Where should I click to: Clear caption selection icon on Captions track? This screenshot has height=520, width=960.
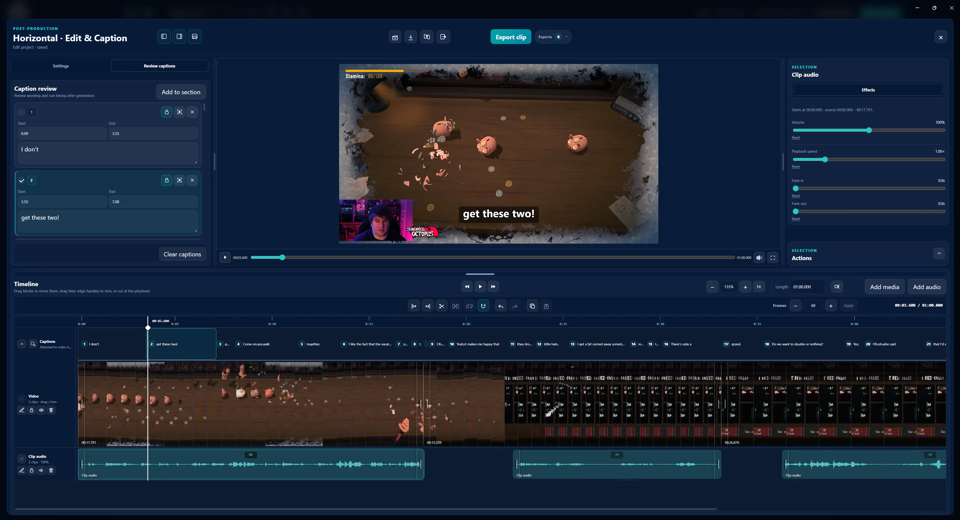33,344
